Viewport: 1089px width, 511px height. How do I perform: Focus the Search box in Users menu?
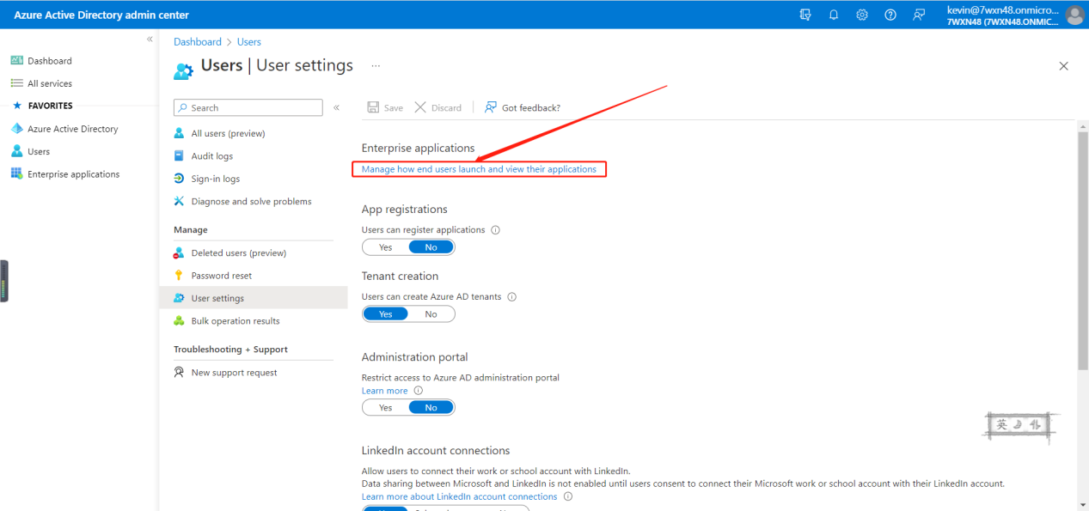[248, 107]
